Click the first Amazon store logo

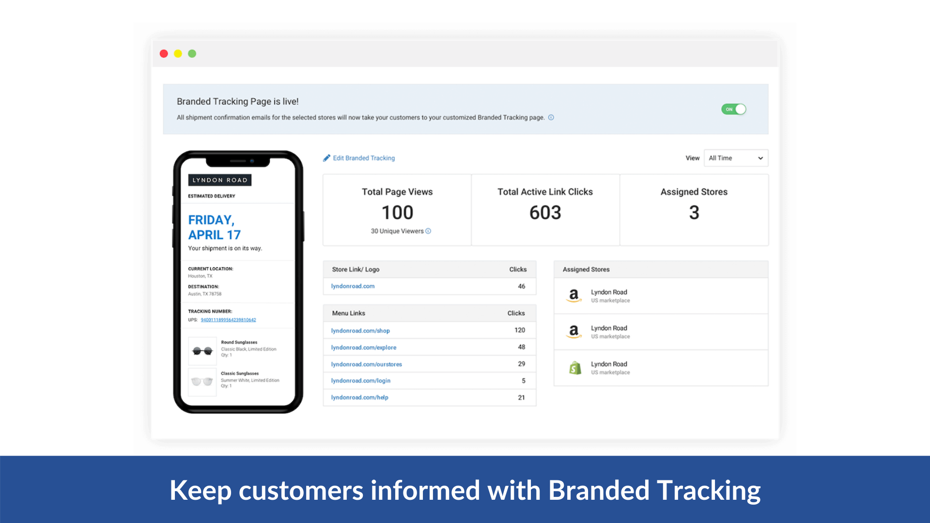pyautogui.click(x=574, y=295)
